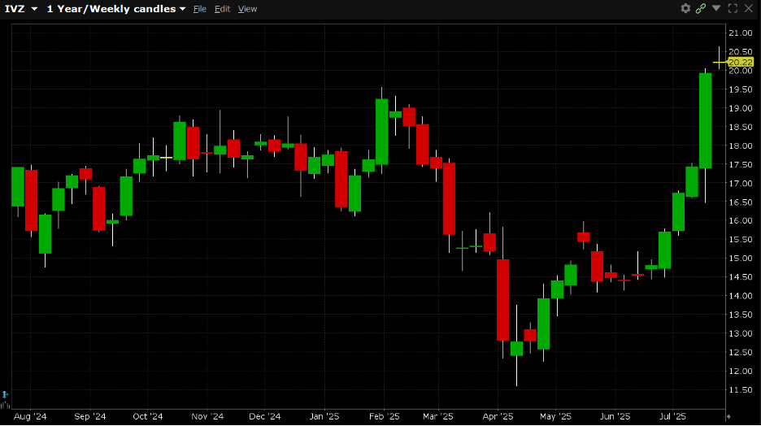The height and width of the screenshot is (426, 761).
Task: Click the Nov '24 date label
Action: 207,417
